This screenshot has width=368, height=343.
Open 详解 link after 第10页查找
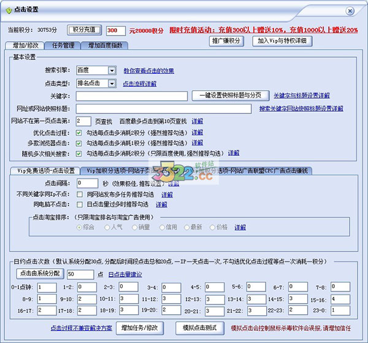click(x=197, y=121)
